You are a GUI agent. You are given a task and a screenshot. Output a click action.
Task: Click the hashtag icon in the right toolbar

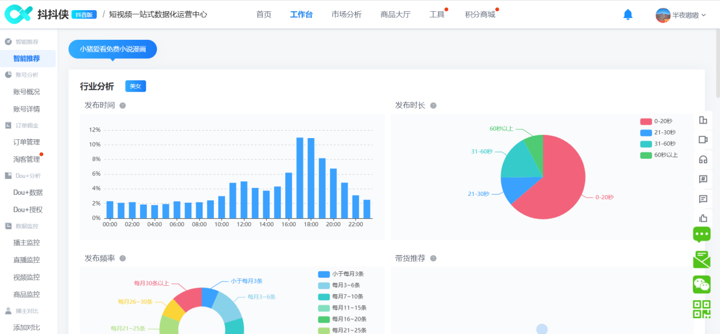703,179
